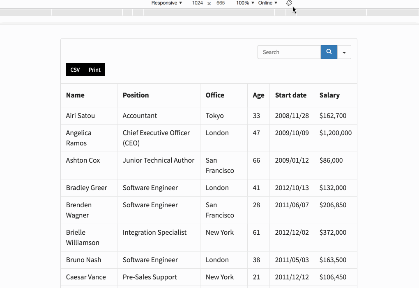Focus the Search input field
The width and height of the screenshot is (419, 288).
[289, 52]
